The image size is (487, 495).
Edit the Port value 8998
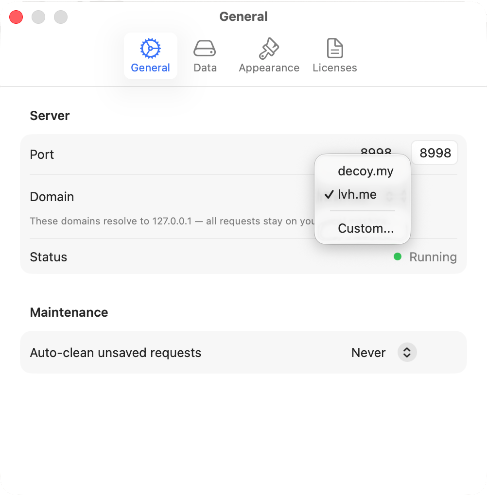[434, 152]
